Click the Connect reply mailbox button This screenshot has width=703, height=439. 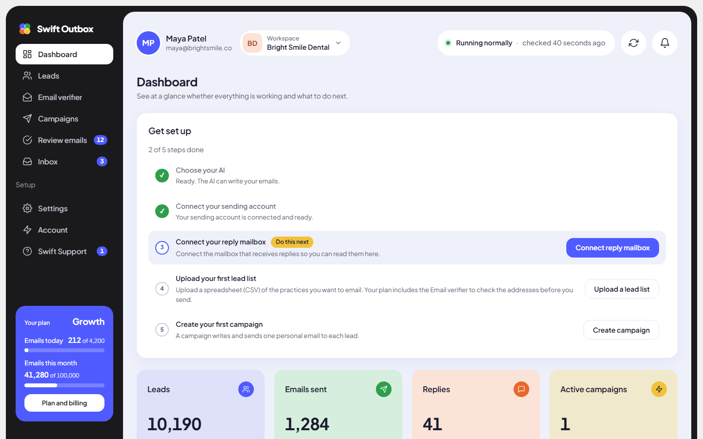click(x=613, y=248)
